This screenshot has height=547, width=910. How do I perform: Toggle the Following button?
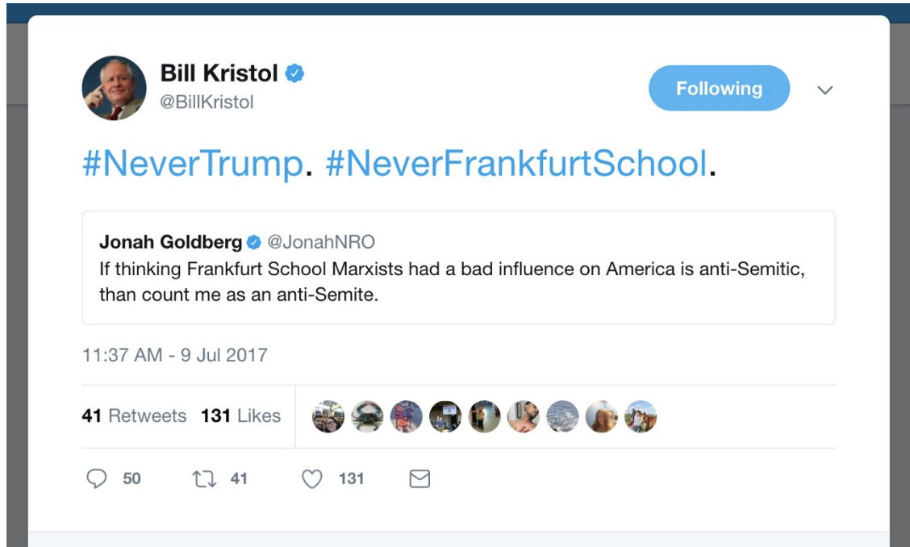[x=719, y=88]
